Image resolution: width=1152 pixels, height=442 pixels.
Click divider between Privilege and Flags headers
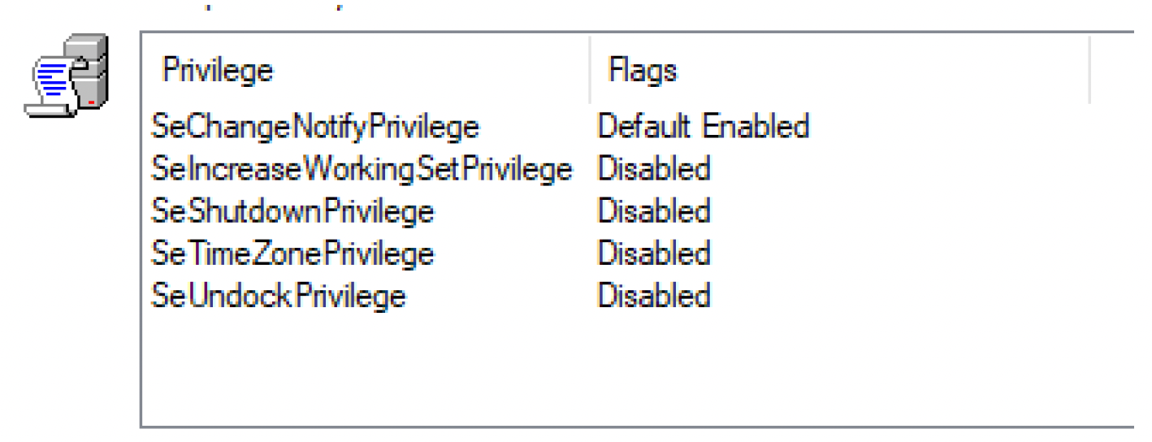[x=591, y=70]
